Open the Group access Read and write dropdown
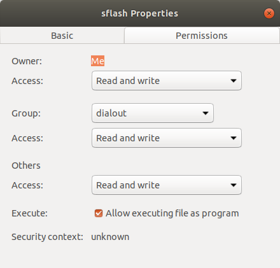Screen dimensions: 280x268 point(167,138)
